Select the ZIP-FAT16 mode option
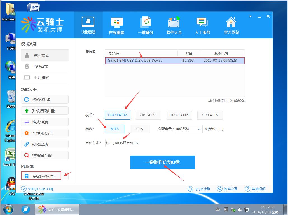 (210, 115)
